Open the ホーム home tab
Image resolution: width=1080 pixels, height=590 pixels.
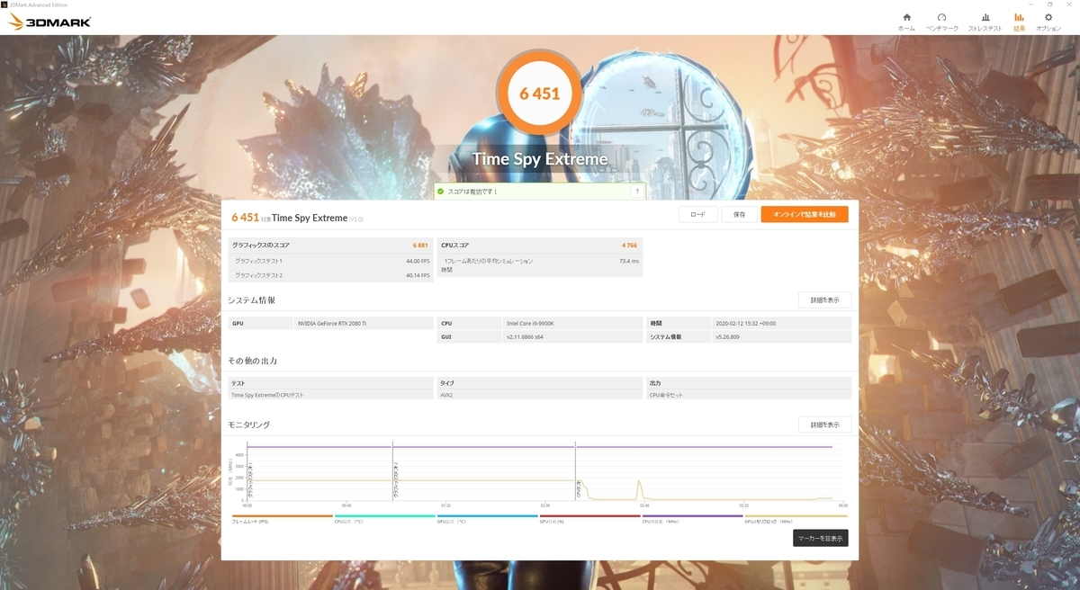906,22
